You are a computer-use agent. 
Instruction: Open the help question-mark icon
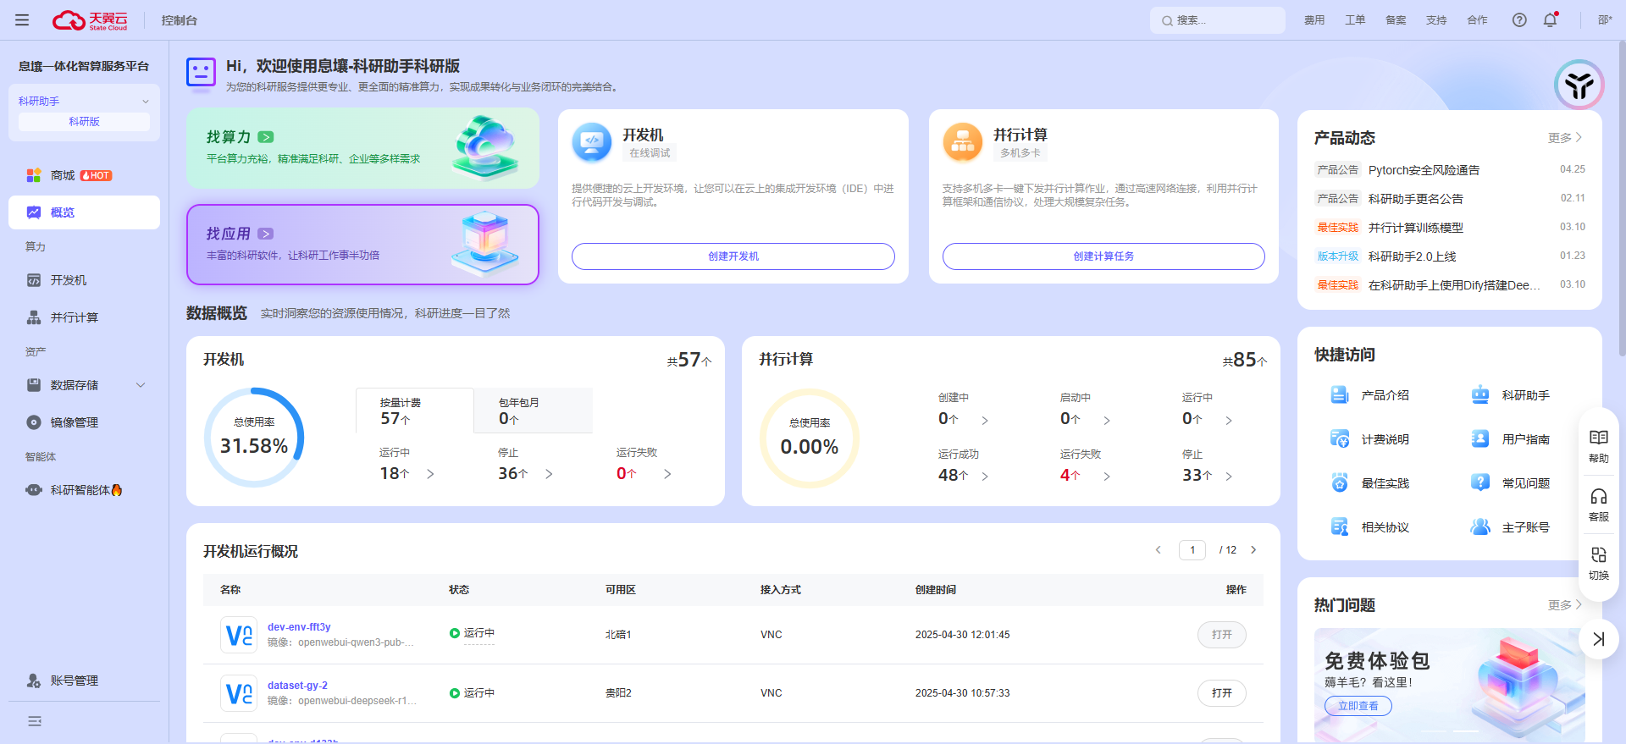tap(1519, 20)
